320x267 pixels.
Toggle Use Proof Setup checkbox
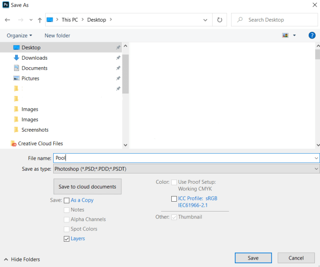pos(174,182)
